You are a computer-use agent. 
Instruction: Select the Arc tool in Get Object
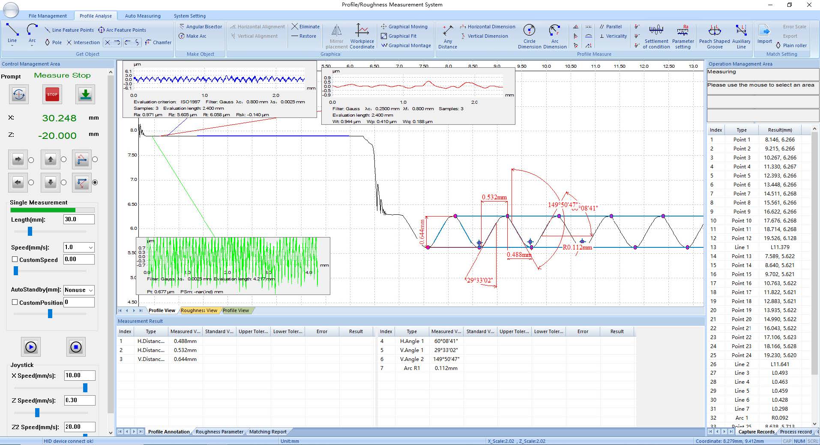(x=32, y=30)
